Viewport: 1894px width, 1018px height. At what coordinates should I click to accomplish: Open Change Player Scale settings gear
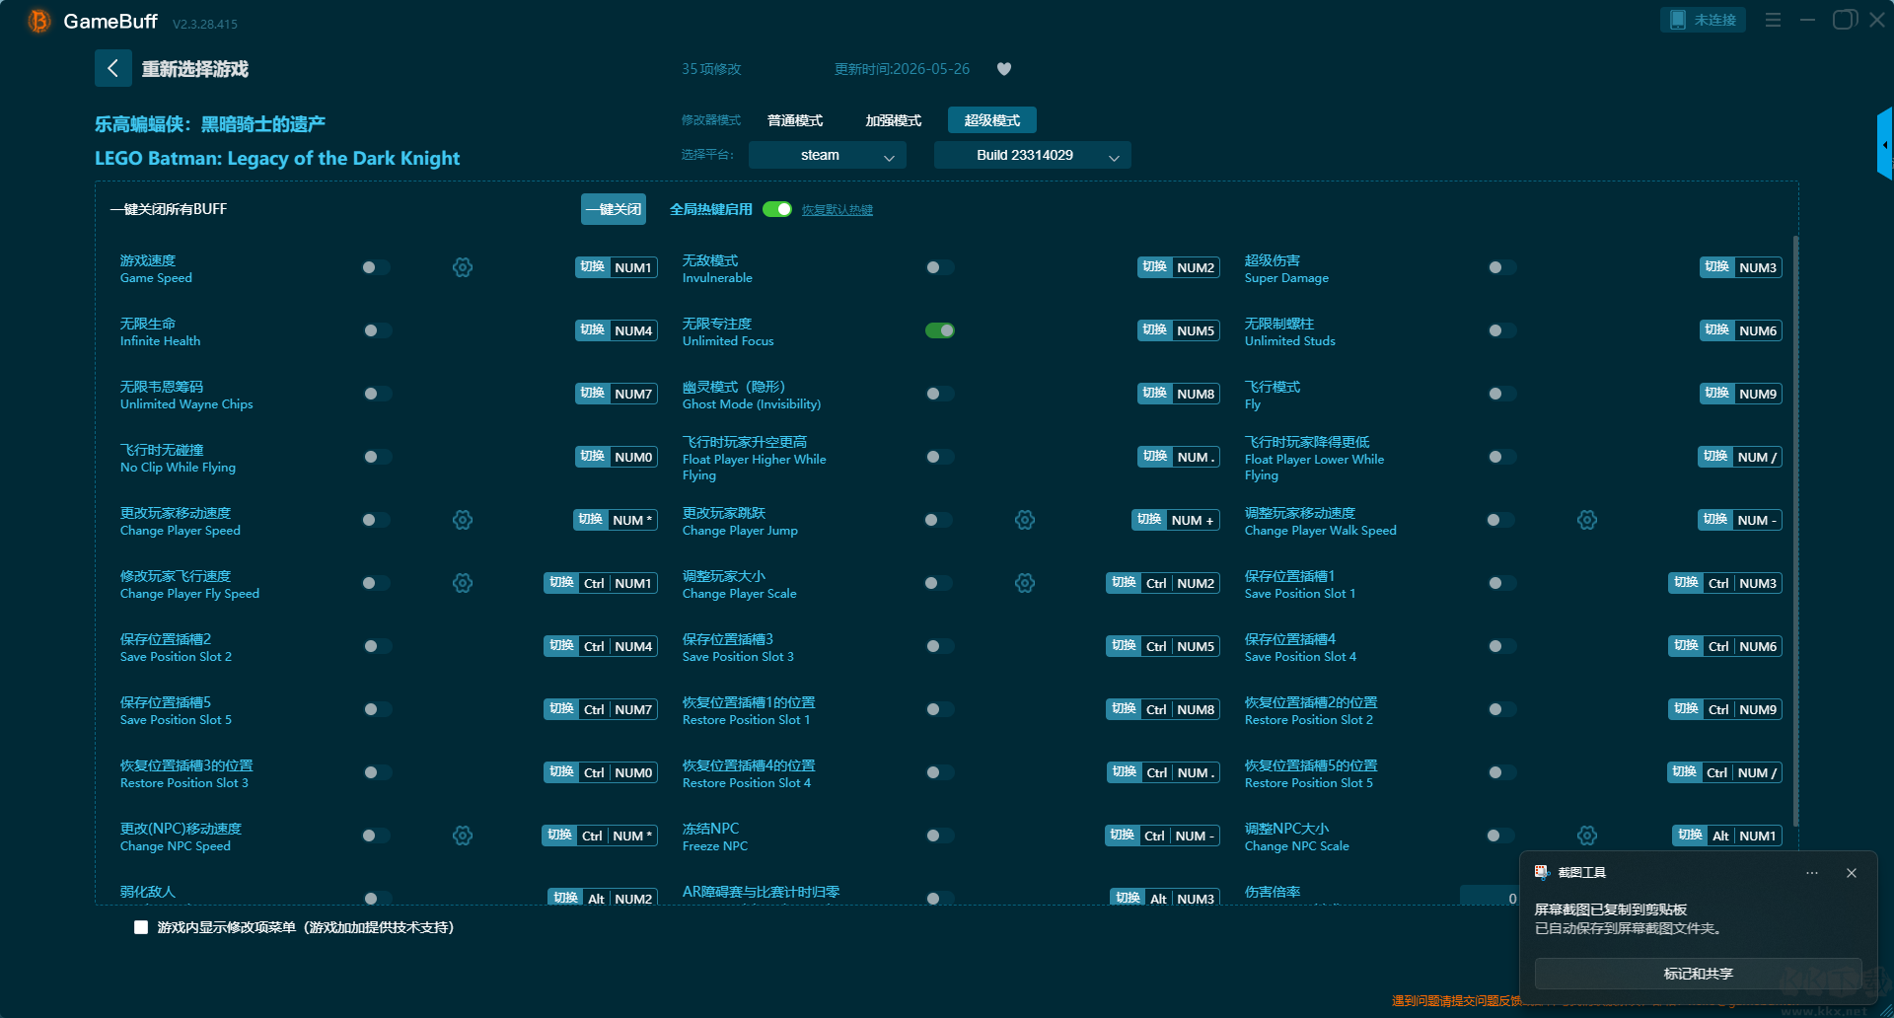[x=1025, y=583]
